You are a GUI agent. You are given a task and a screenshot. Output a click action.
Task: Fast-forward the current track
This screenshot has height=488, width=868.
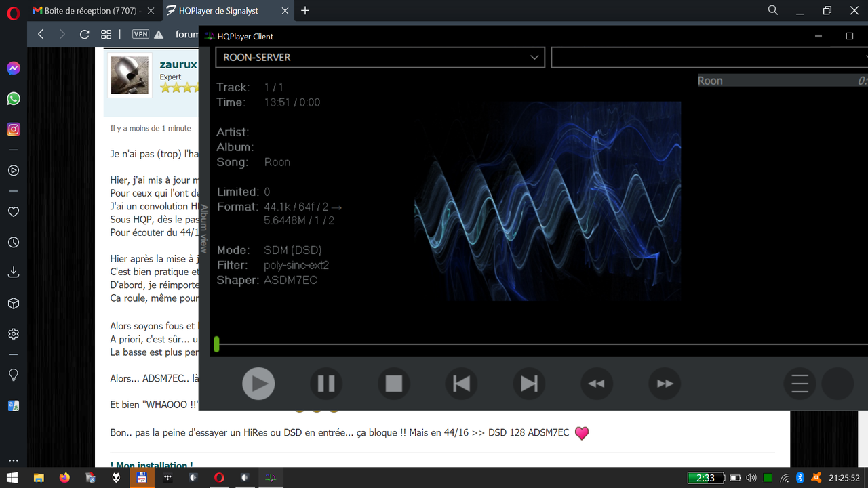[665, 384]
